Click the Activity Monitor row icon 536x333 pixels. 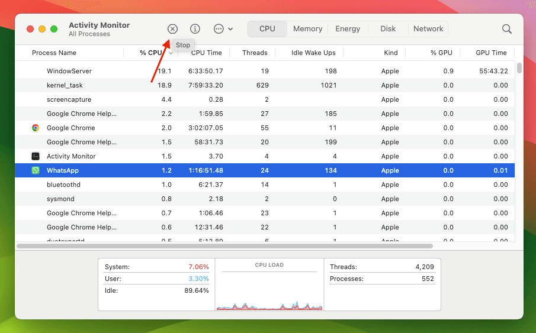(36, 156)
